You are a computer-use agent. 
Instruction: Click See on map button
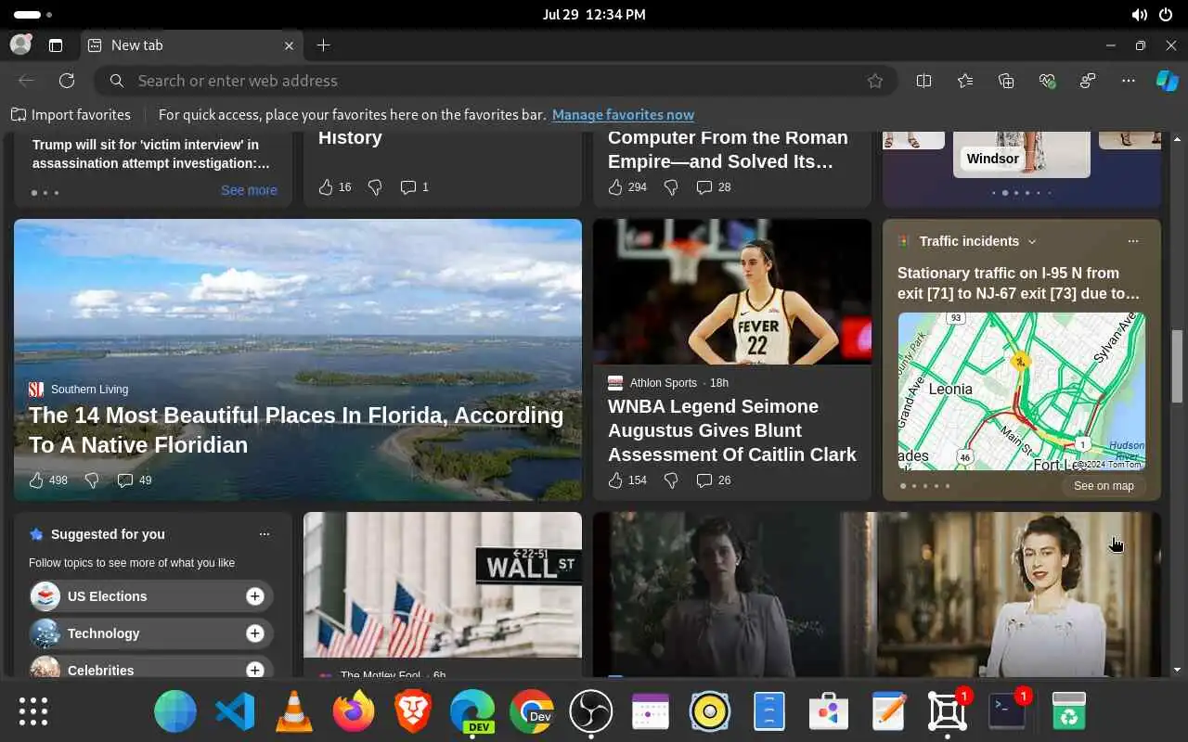(x=1104, y=486)
